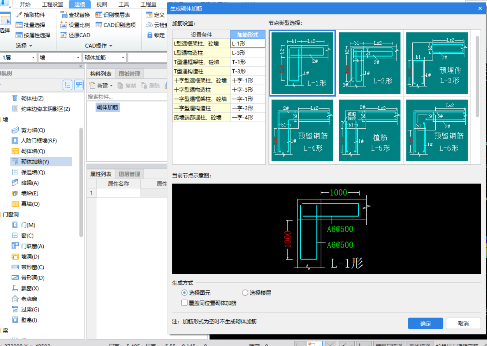487x346 pixels.
Task: Open the -1层 floor dropdown
Action: [x=33, y=57]
